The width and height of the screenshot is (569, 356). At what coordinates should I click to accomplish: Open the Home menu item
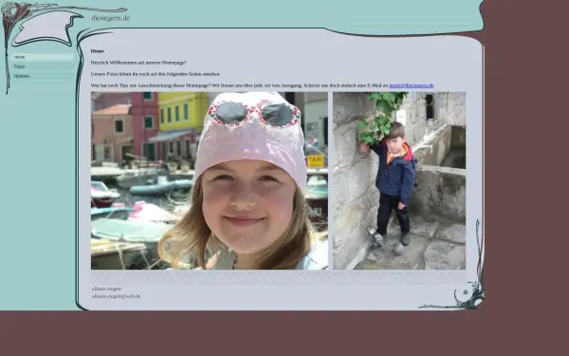click(x=43, y=57)
